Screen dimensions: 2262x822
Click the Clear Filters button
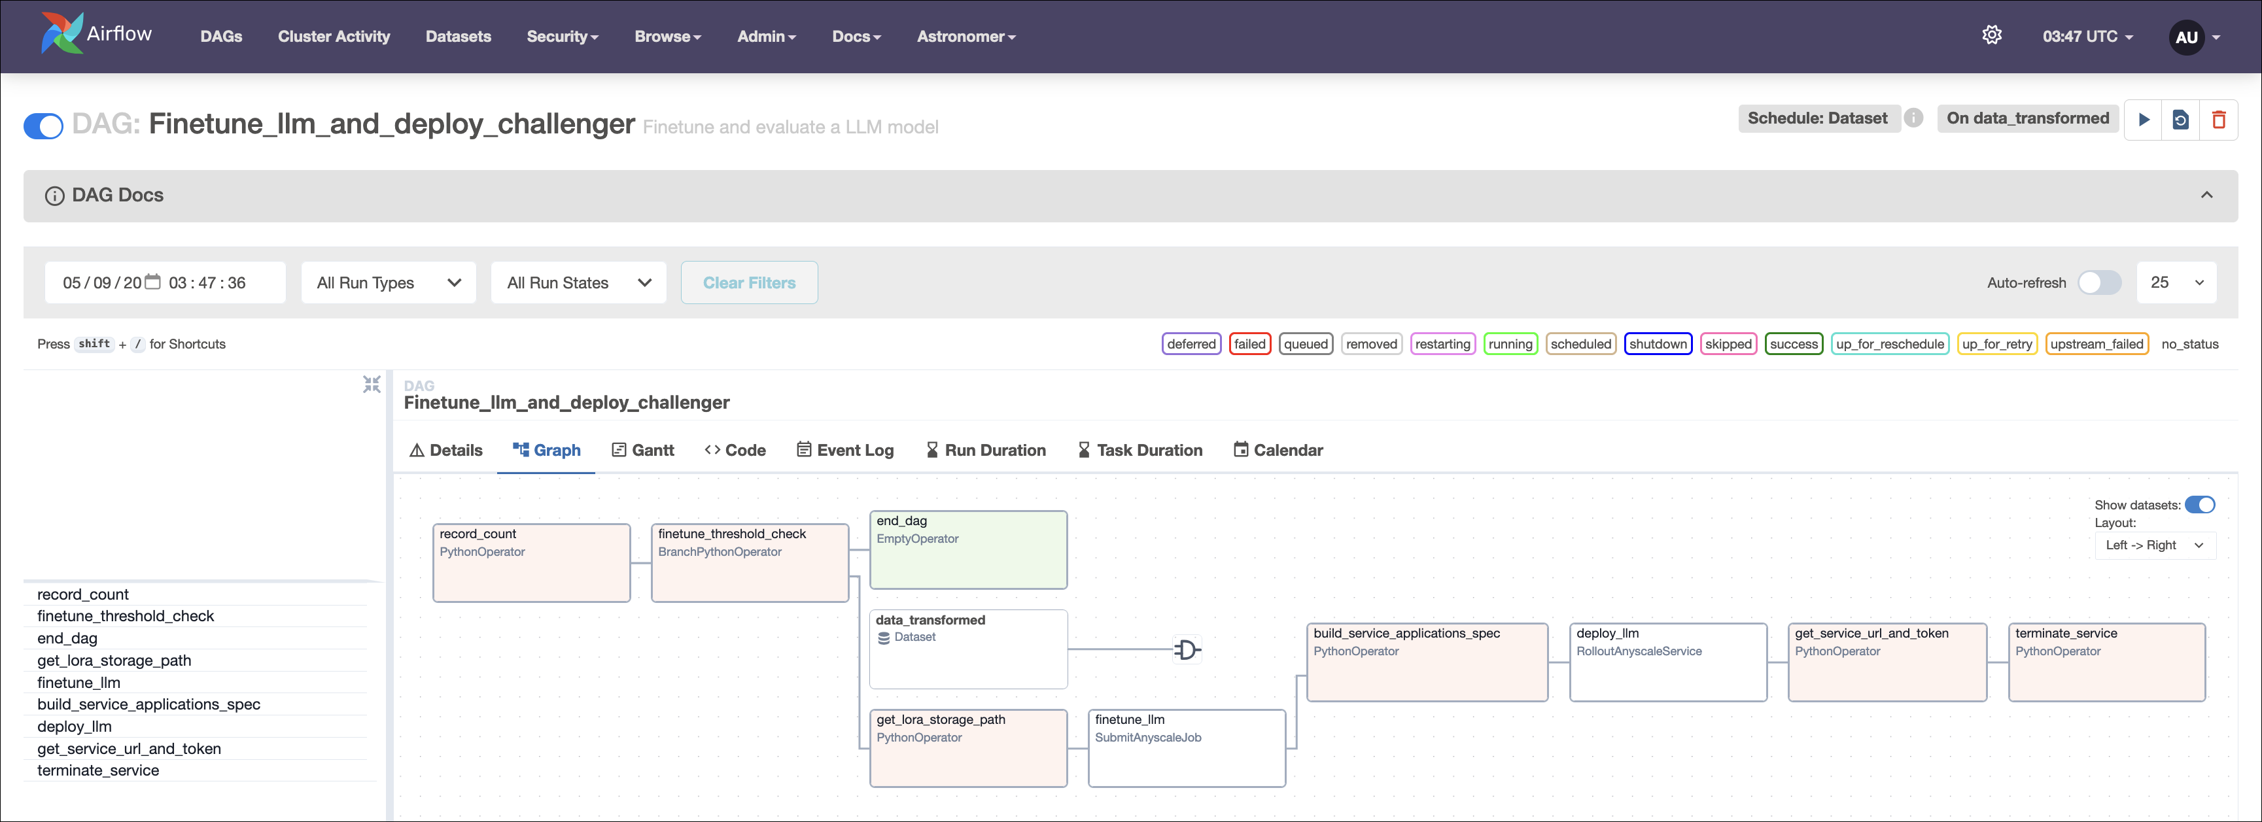pos(749,282)
